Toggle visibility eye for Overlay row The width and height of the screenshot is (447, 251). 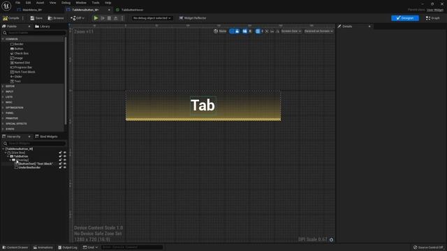coord(65,160)
